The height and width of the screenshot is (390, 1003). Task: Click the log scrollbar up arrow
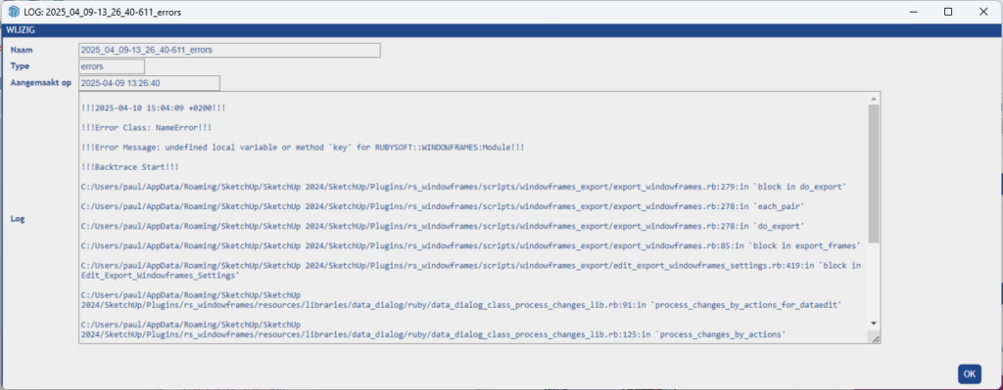tap(874, 99)
